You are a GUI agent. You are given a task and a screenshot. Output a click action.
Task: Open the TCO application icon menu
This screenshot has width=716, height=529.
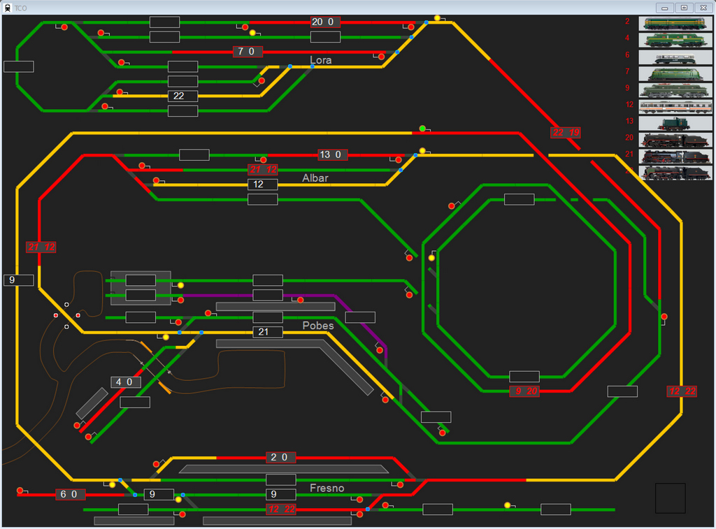pos(7,7)
